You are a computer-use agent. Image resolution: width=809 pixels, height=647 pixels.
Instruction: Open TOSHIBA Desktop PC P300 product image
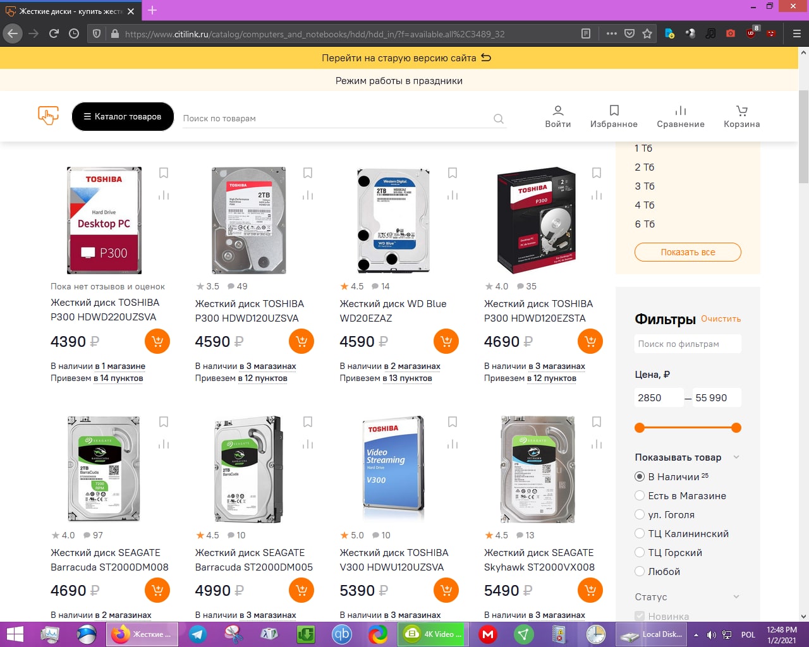[x=104, y=220]
